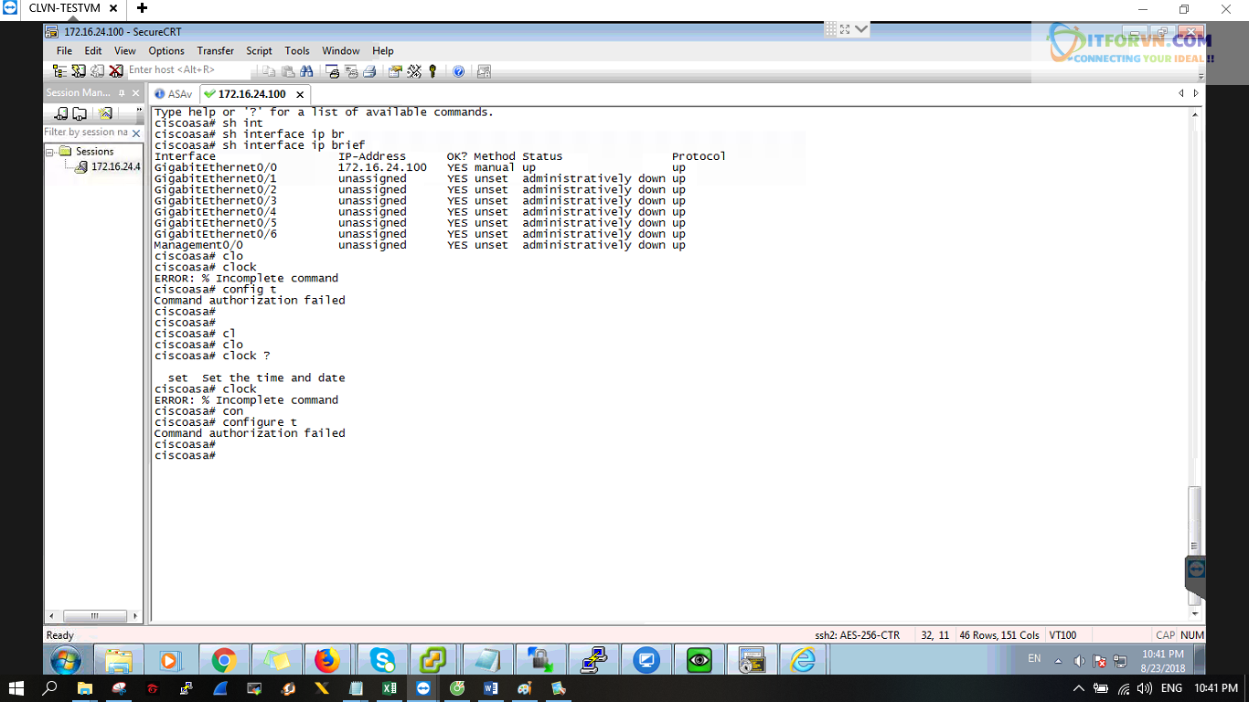Select the 172.16.24.4 saved session
This screenshot has width=1249, height=702.
tap(114, 166)
